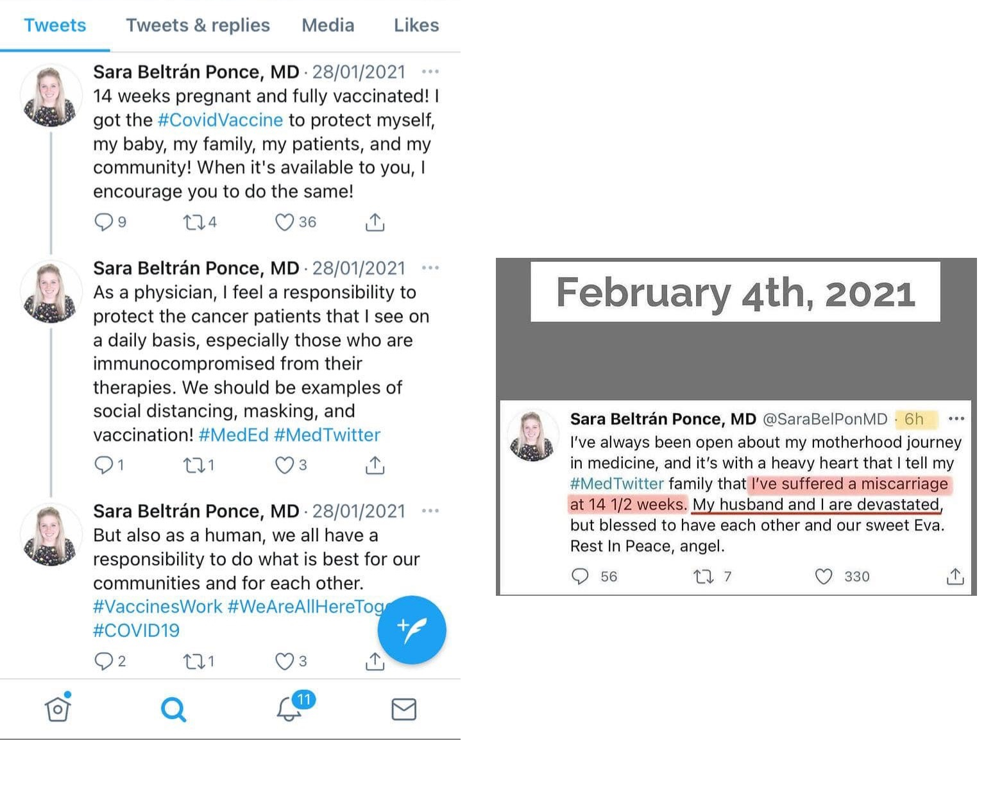
Task: Open profile picture on the miscarriage tweet
Action: click(532, 435)
